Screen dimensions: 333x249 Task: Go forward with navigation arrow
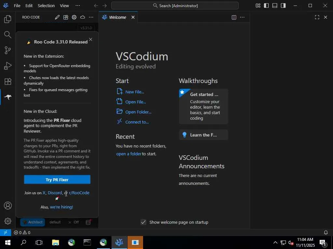[104, 6]
